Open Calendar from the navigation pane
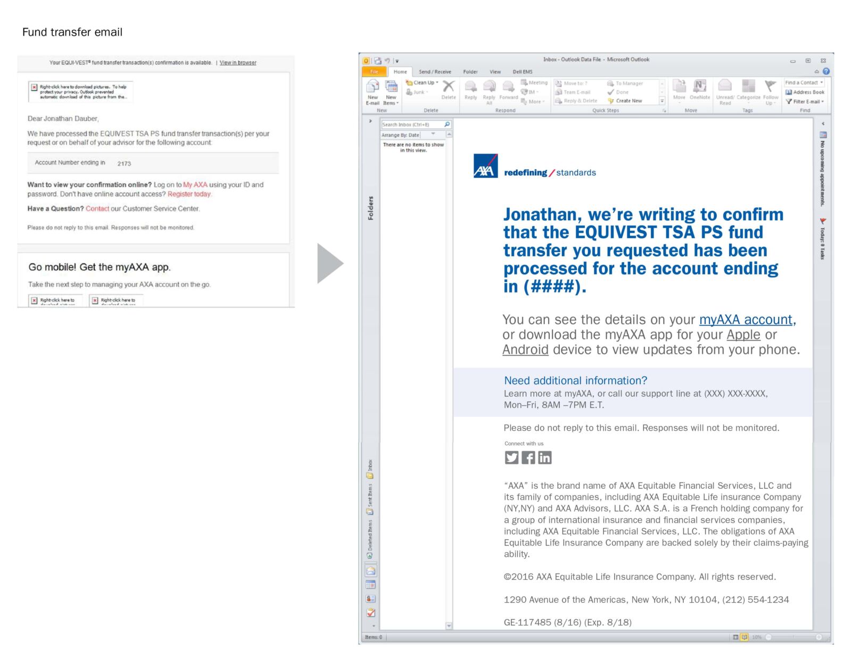The width and height of the screenshot is (852, 658). (x=371, y=585)
